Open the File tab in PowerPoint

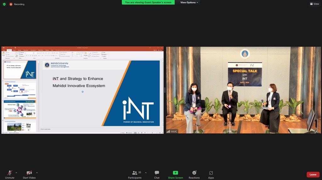point(4,50)
